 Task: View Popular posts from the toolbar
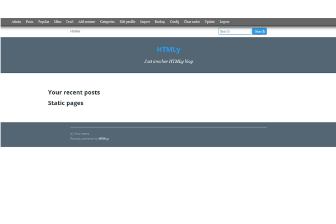[44, 22]
